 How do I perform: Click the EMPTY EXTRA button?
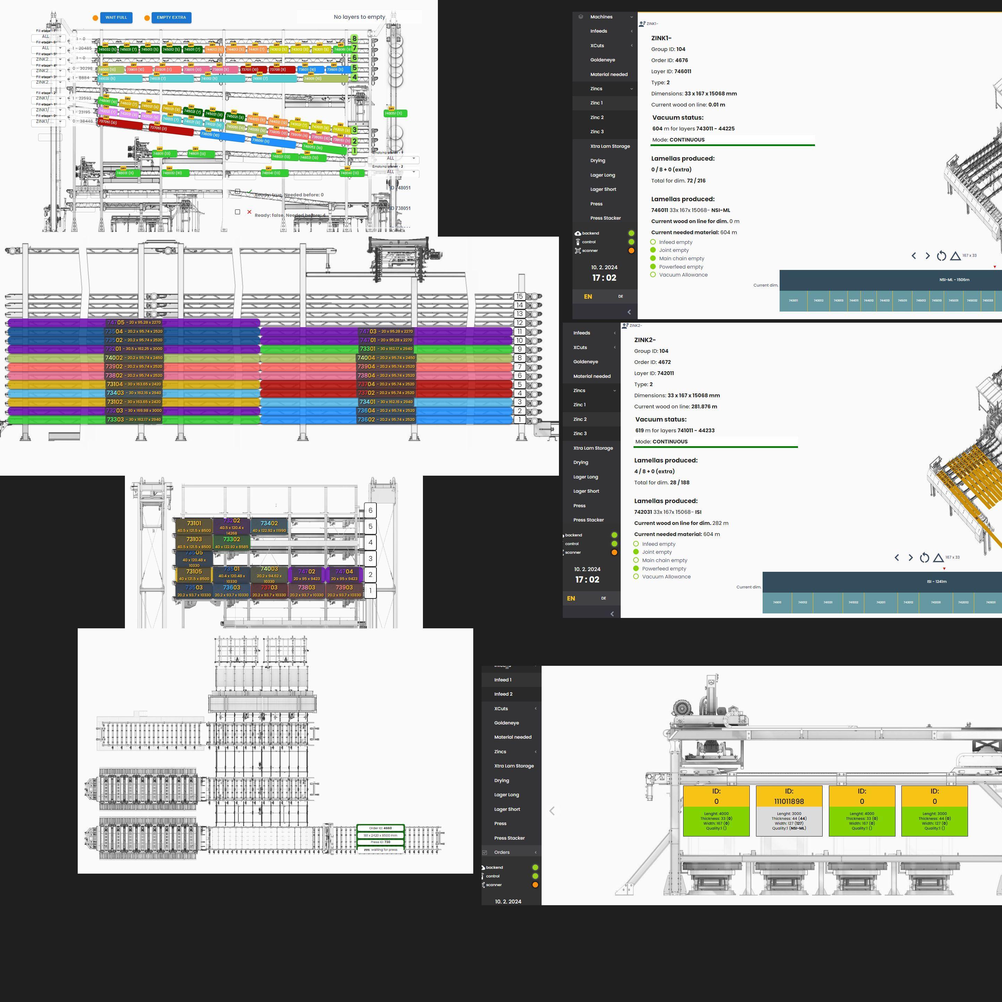171,18
